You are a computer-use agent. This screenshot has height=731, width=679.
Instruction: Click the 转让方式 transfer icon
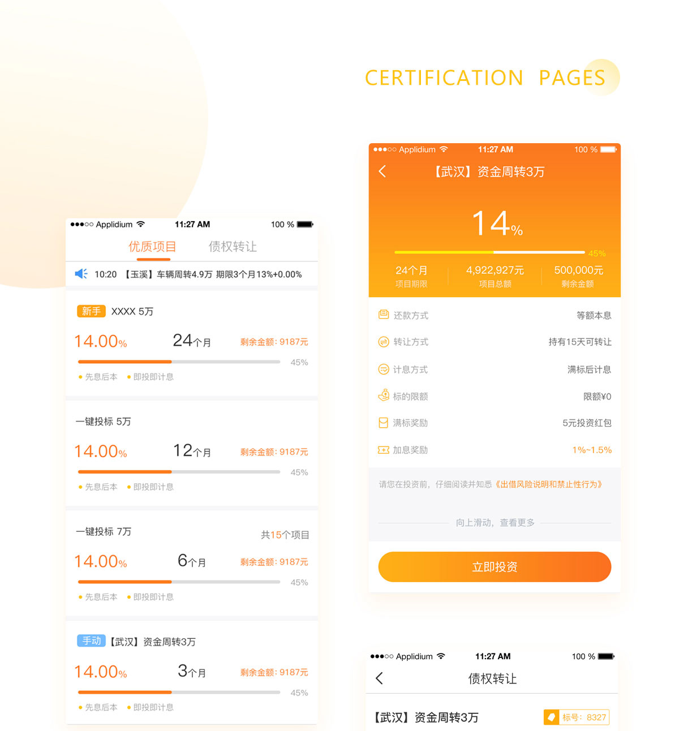pyautogui.click(x=384, y=342)
